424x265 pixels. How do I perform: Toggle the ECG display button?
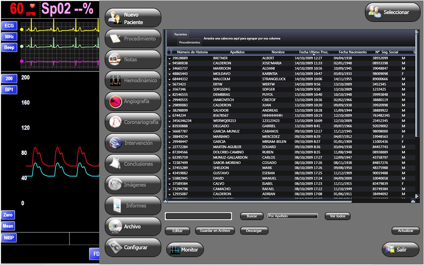click(9, 26)
